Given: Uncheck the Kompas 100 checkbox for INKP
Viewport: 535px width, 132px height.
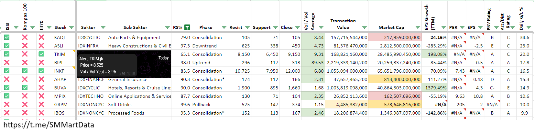Looking at the screenshot, I should tap(25, 71).
